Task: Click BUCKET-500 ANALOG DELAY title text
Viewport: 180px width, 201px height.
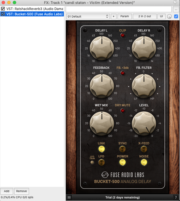Action: (x=123, y=182)
